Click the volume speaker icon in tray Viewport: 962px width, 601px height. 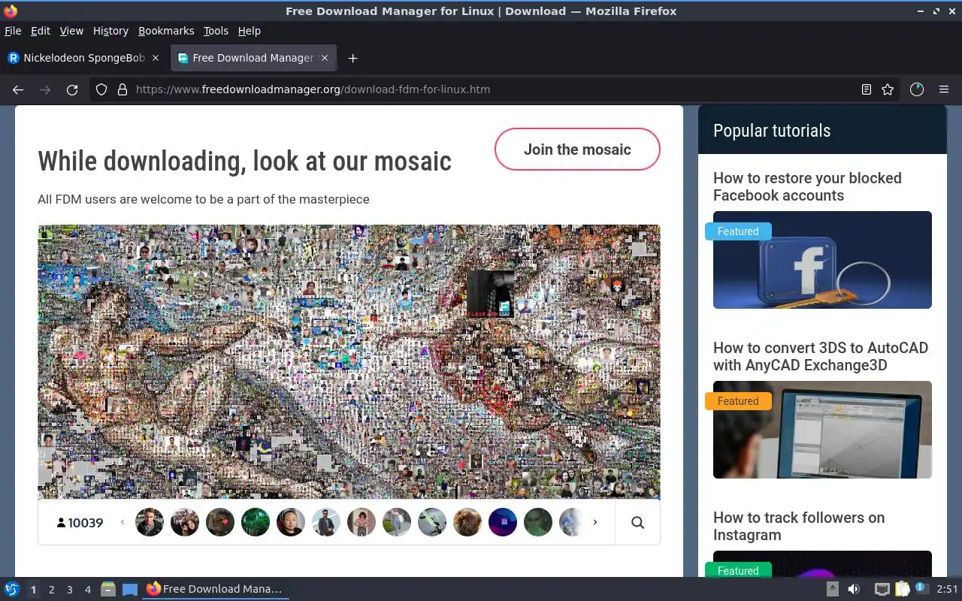point(854,589)
